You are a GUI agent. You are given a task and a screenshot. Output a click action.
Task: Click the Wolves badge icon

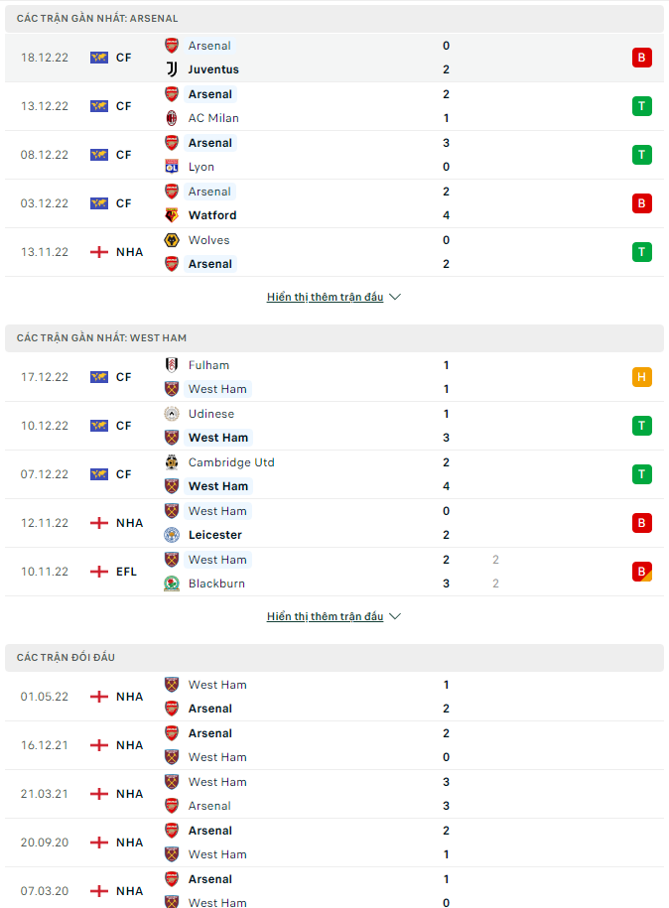tap(172, 240)
